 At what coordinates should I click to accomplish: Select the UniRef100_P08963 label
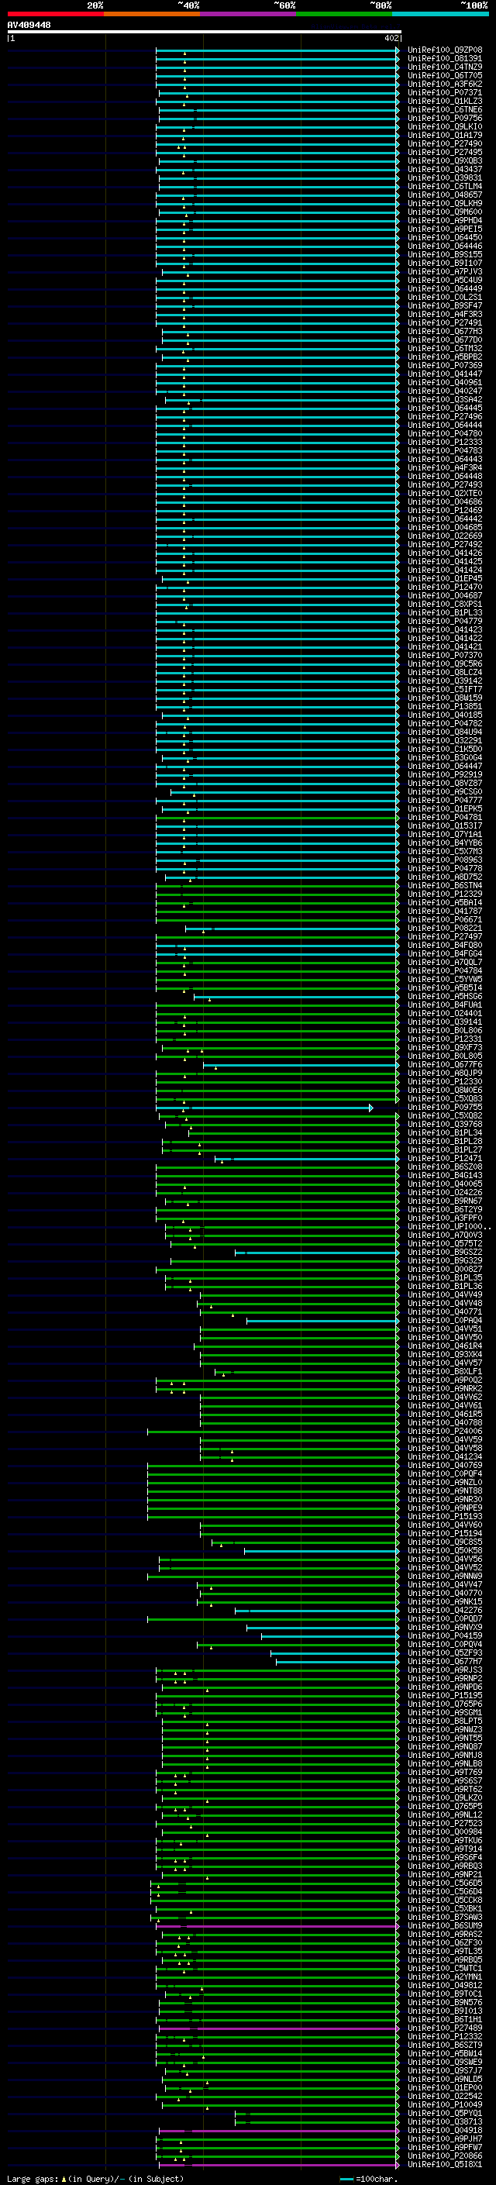coord(445,860)
